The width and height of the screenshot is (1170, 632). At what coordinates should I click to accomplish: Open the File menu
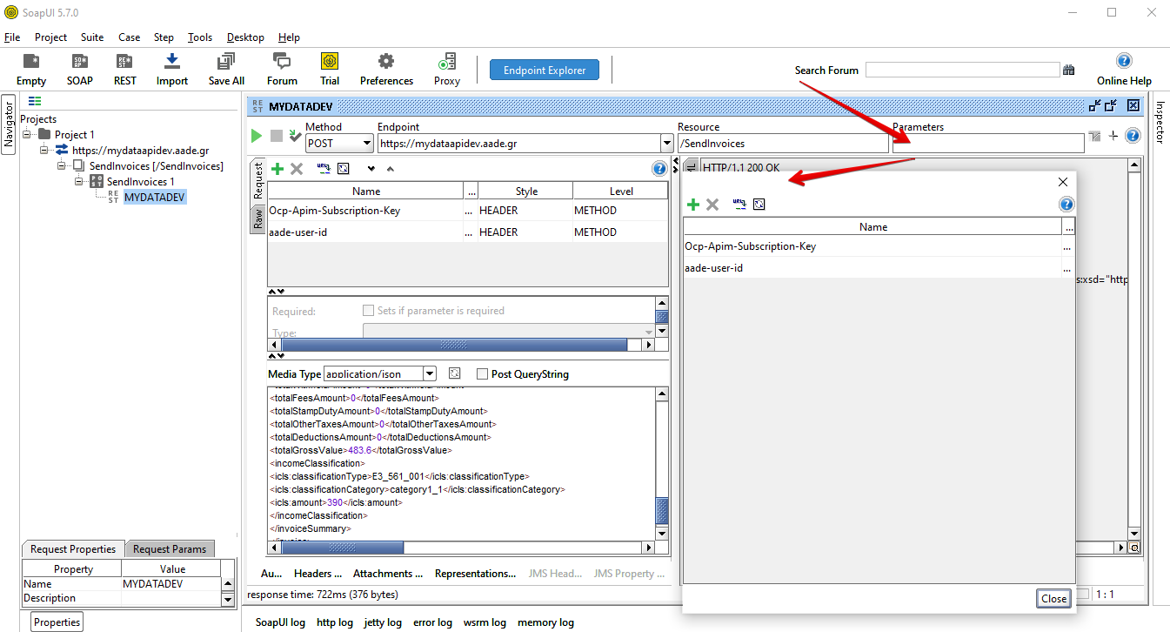point(12,37)
